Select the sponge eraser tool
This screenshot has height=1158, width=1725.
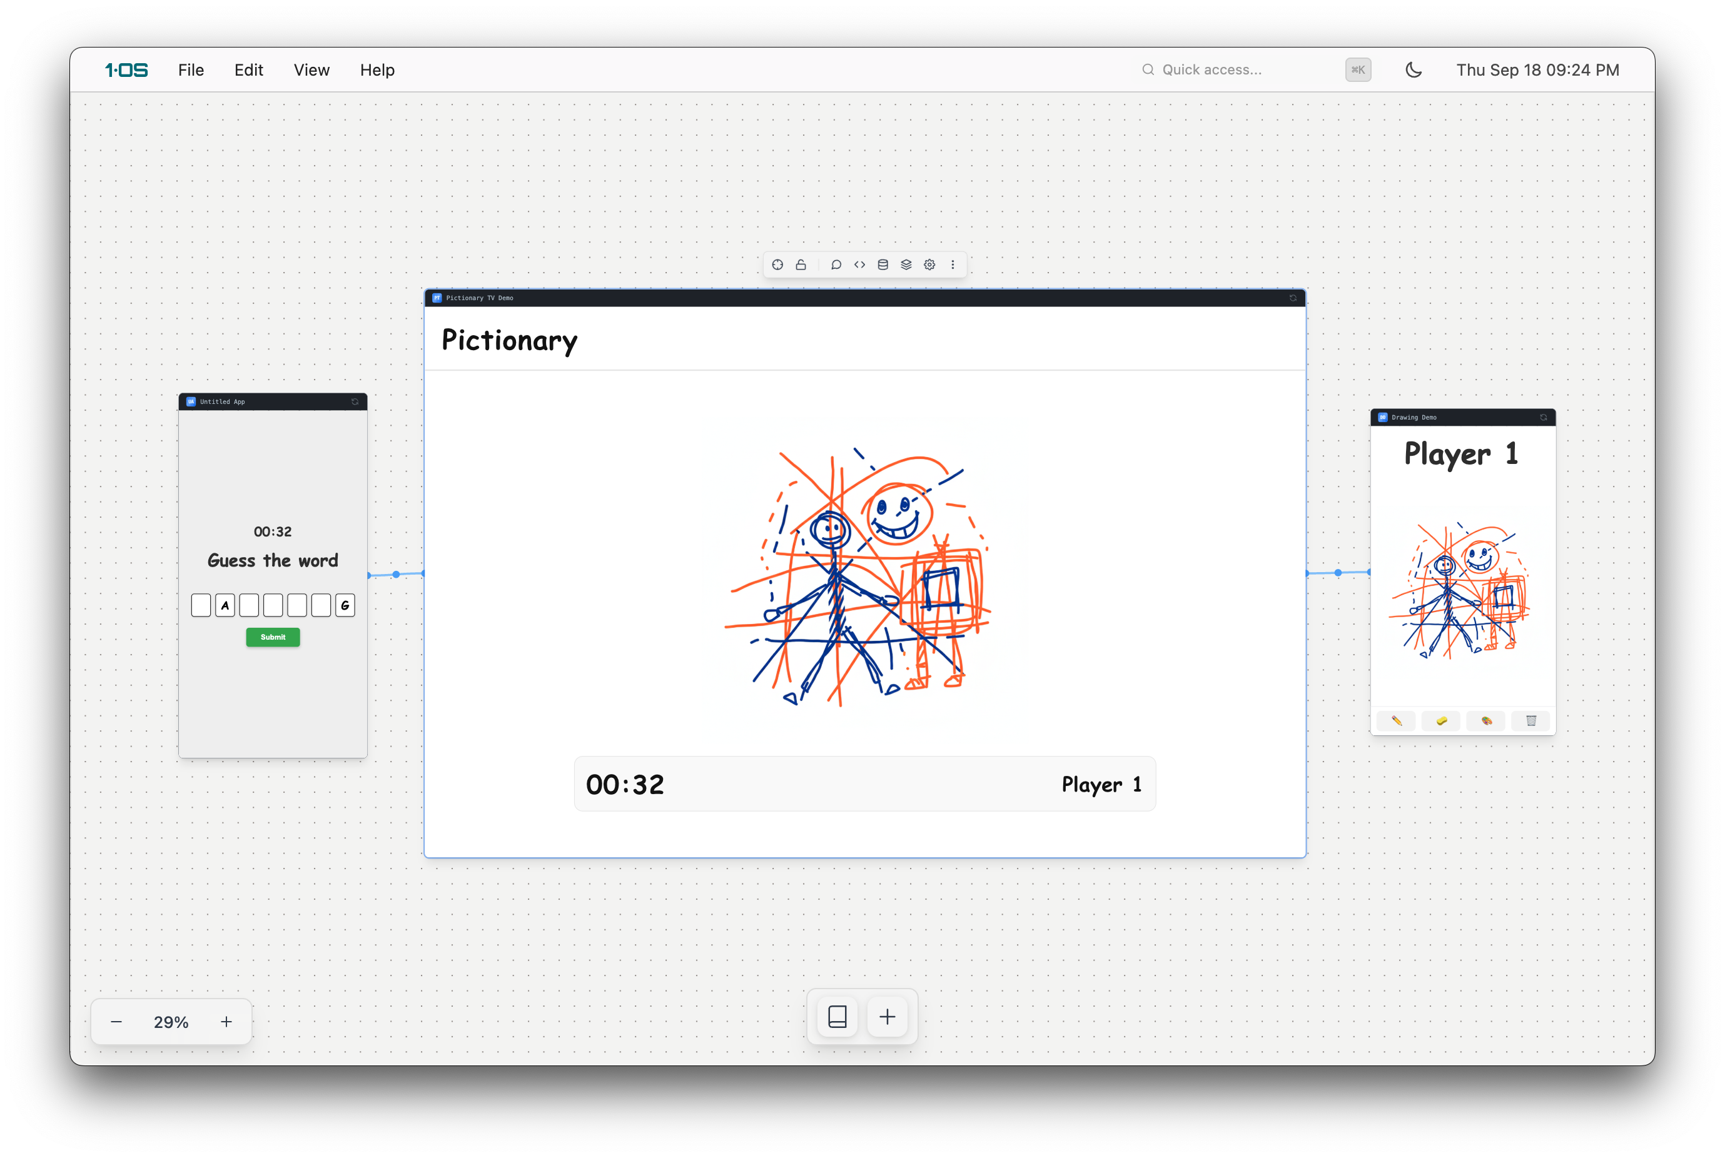[x=1440, y=721]
